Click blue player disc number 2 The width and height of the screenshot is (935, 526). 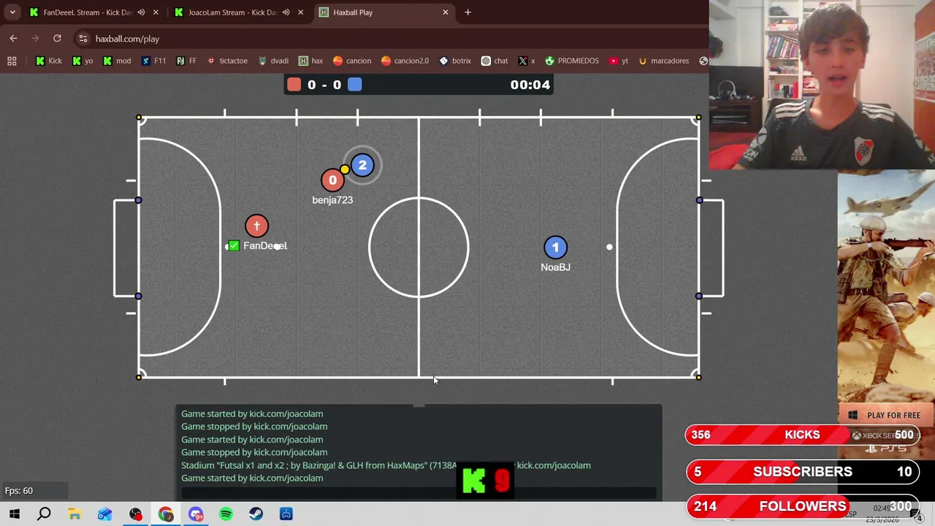click(362, 166)
